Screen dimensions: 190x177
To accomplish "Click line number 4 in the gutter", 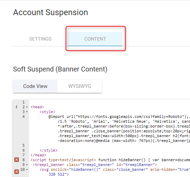I will pos(24,117).
